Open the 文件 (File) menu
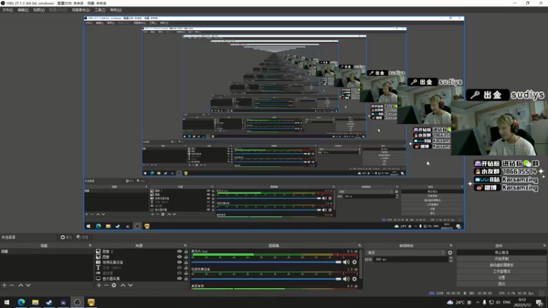 coord(8,10)
